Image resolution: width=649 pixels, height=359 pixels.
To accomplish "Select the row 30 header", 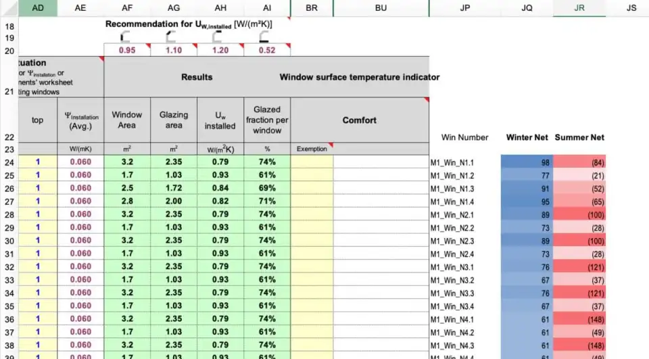I will click(x=9, y=241).
